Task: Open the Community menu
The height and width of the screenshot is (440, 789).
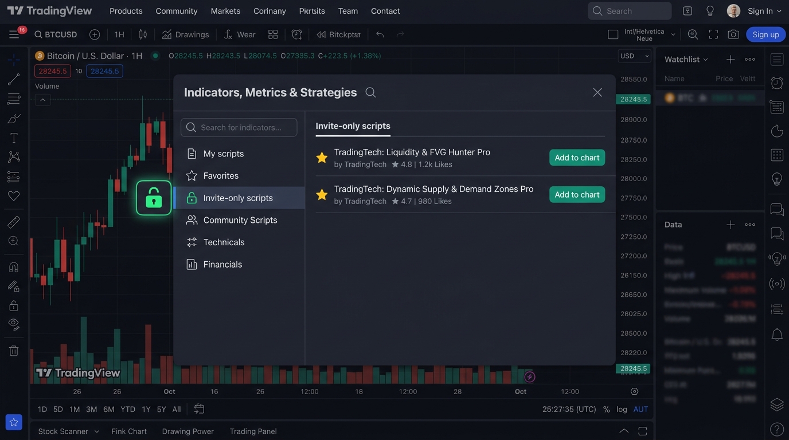Action: click(x=177, y=11)
